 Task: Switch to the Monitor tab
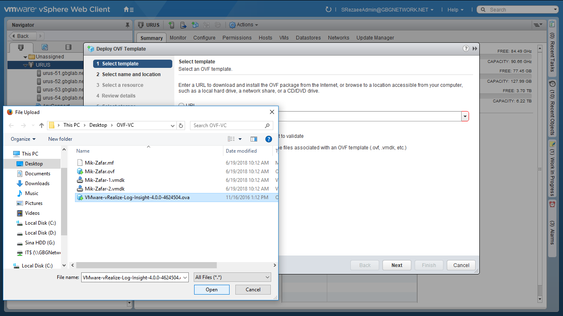tap(178, 38)
